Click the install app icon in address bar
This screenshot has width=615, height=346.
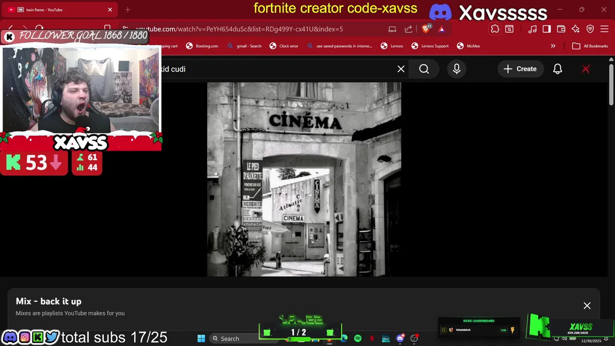coord(393,29)
